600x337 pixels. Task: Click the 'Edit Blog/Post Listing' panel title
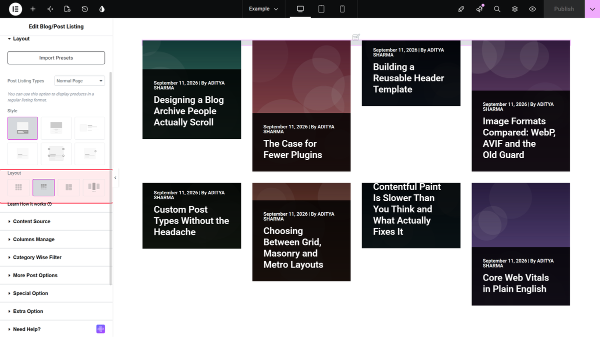point(56,26)
